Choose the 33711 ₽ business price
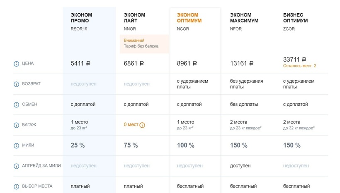Viewport: 340px width, 193px height. (x=295, y=60)
